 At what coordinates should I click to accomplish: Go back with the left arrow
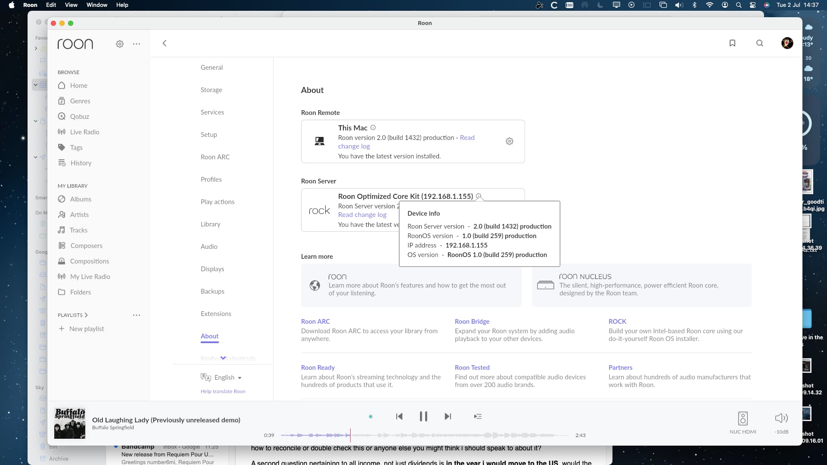pyautogui.click(x=165, y=43)
